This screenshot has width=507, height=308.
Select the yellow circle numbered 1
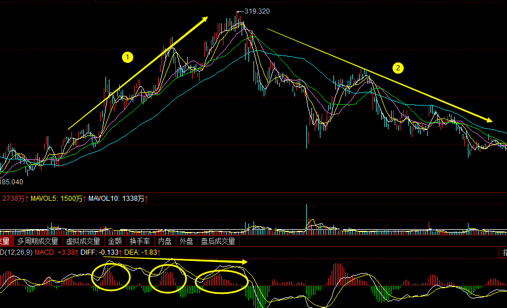128,57
